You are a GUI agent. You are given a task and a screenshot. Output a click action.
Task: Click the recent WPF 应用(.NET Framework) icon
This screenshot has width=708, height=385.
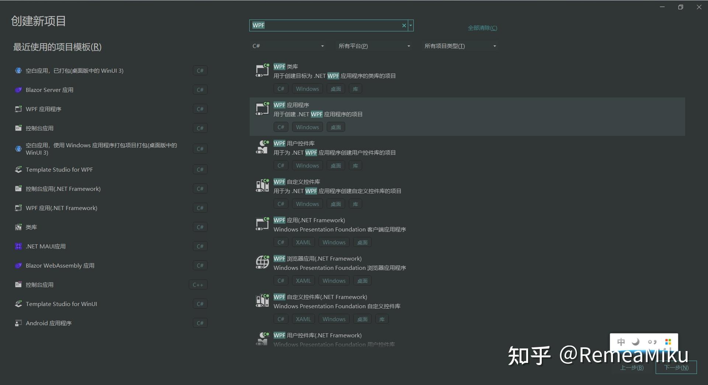(x=18, y=208)
